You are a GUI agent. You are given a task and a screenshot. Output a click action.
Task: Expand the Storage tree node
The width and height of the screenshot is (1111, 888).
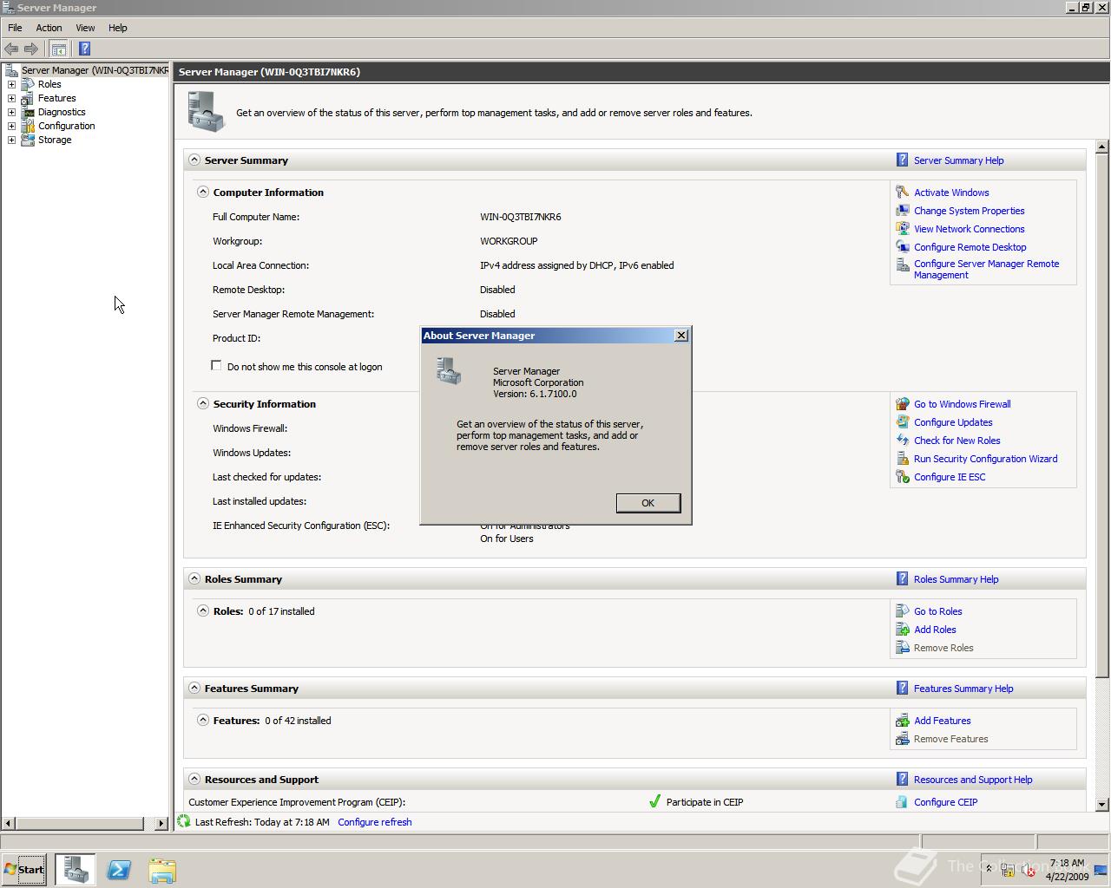11,140
